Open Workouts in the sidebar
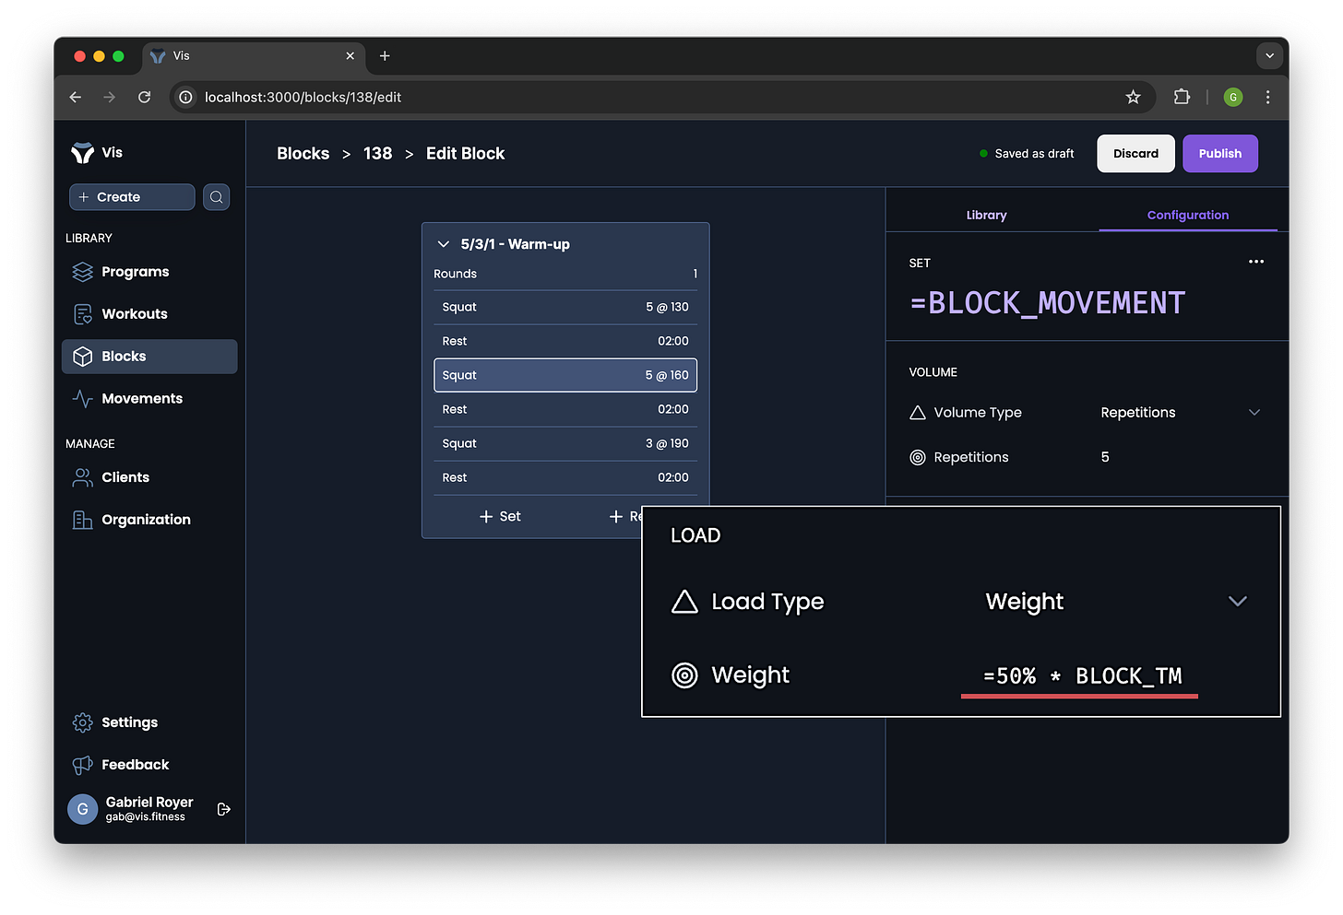 pos(149,314)
